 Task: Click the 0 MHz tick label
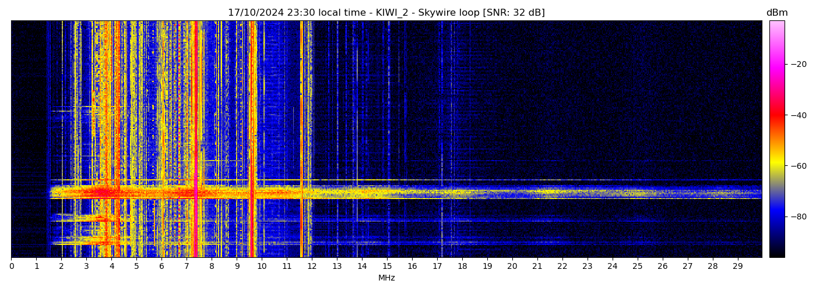click(11, 267)
